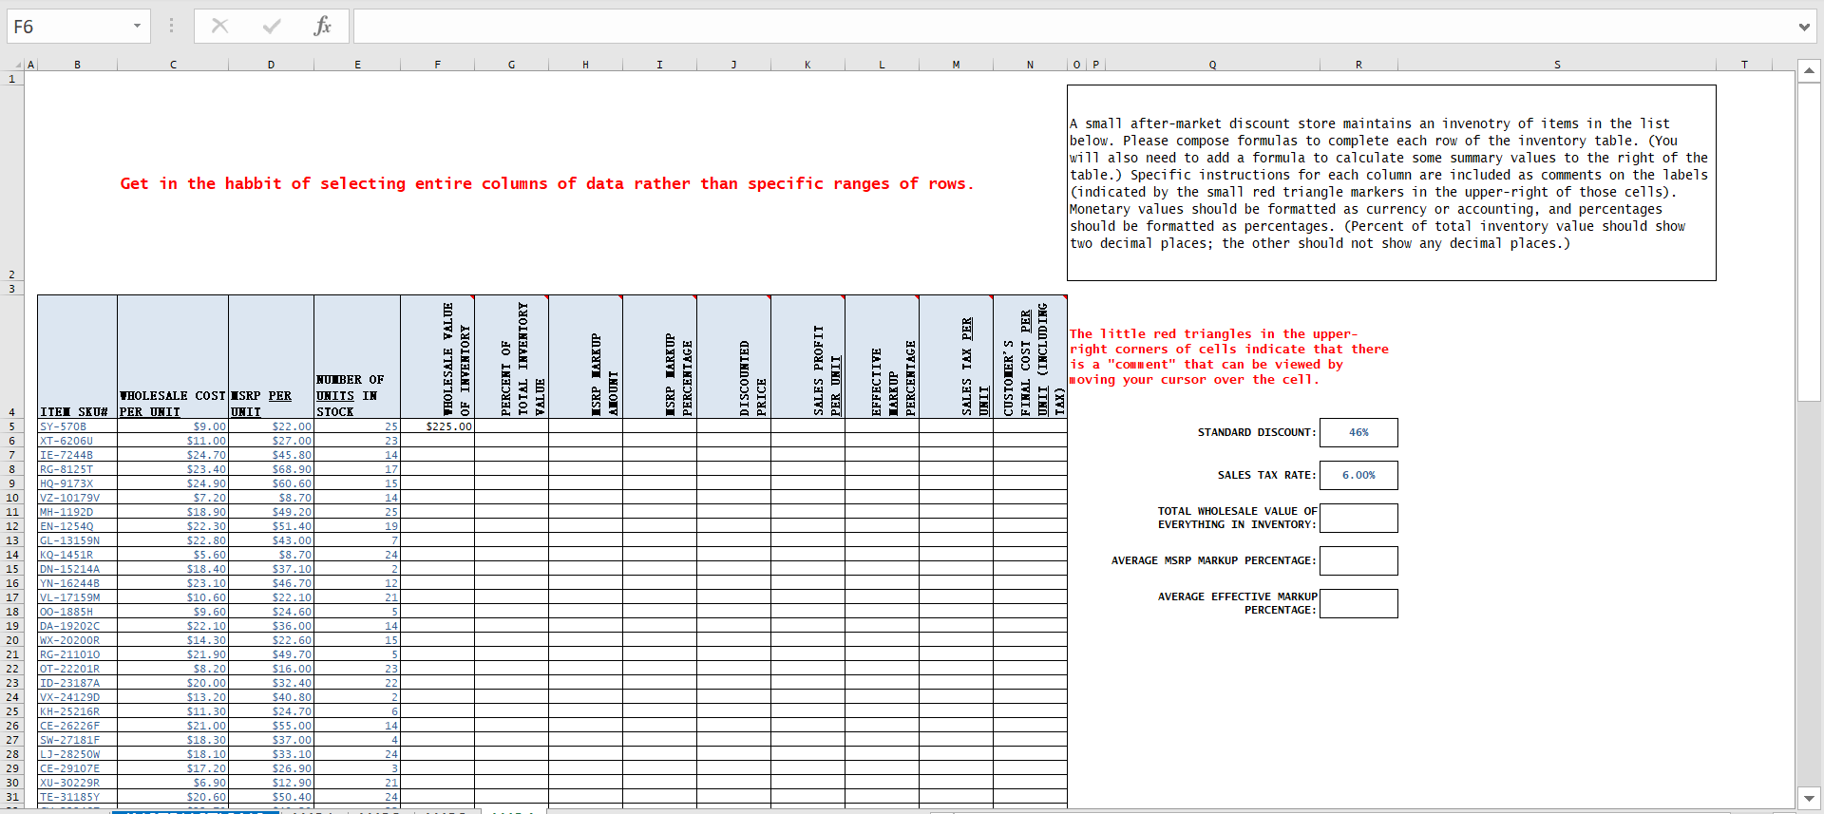The image size is (1824, 814).
Task: Click the Sales Tax Rate cell showing 6.00%
Action: click(1358, 475)
